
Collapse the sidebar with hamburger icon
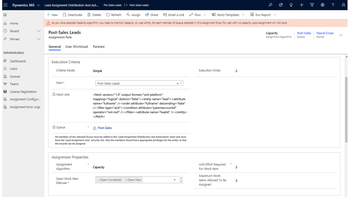click(x=5, y=15)
